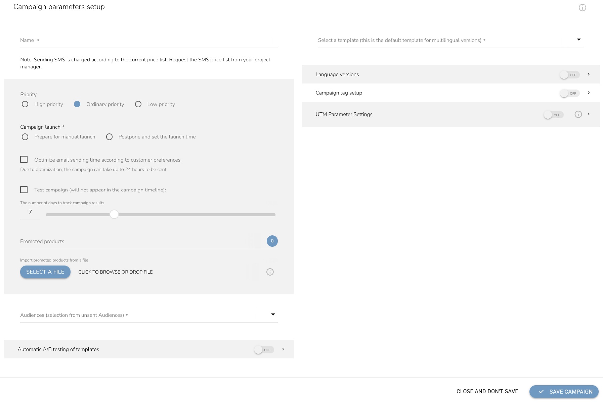Check Optimize email sending time checkbox

coord(24,160)
